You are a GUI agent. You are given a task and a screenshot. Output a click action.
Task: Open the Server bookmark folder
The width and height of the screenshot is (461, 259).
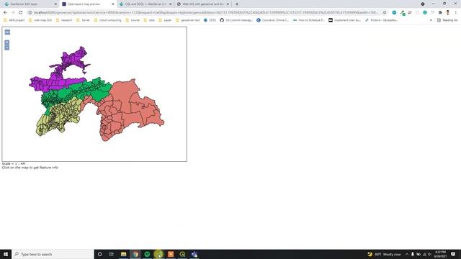click(x=84, y=20)
